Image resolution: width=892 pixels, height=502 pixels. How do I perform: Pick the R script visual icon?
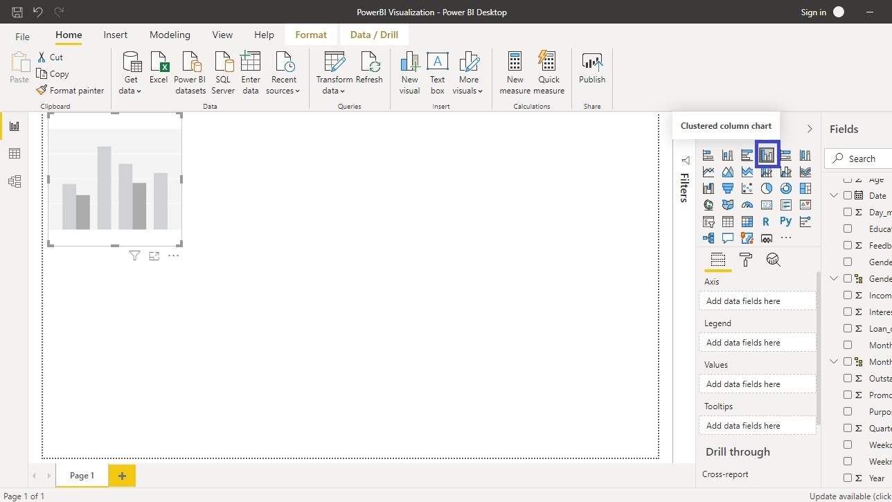tap(766, 222)
